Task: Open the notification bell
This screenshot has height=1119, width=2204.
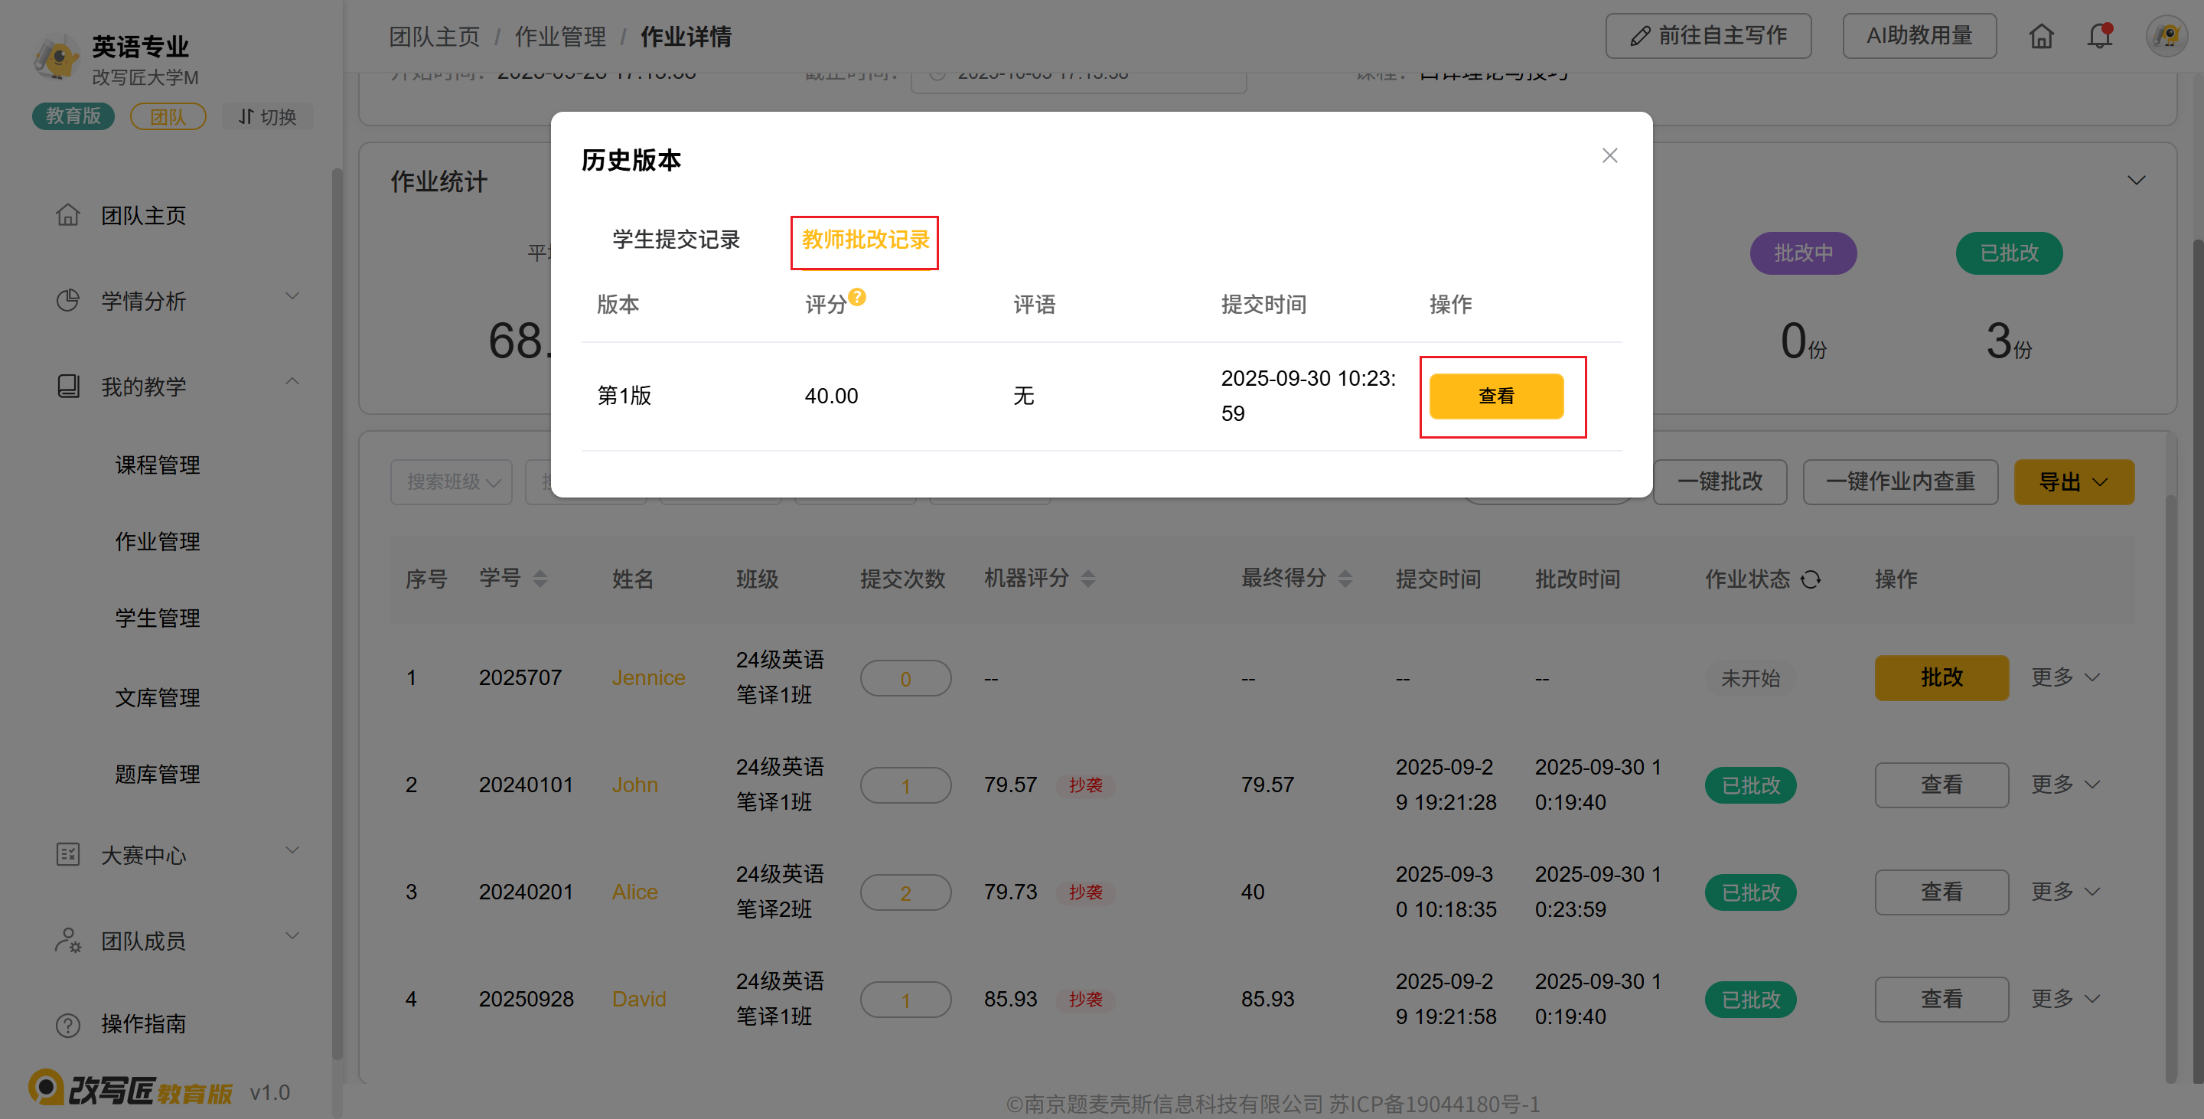Action: click(x=2098, y=36)
